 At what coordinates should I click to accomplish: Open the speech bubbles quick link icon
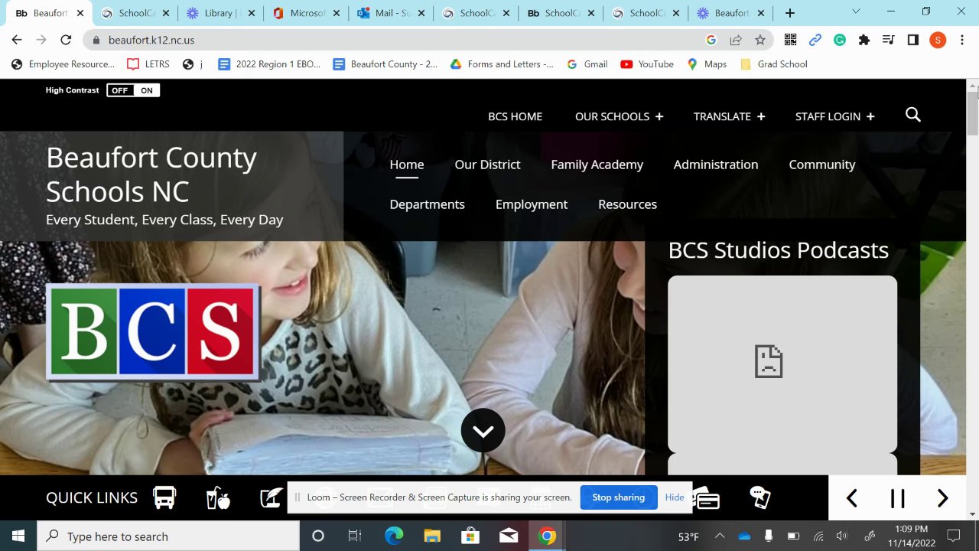pos(759,497)
